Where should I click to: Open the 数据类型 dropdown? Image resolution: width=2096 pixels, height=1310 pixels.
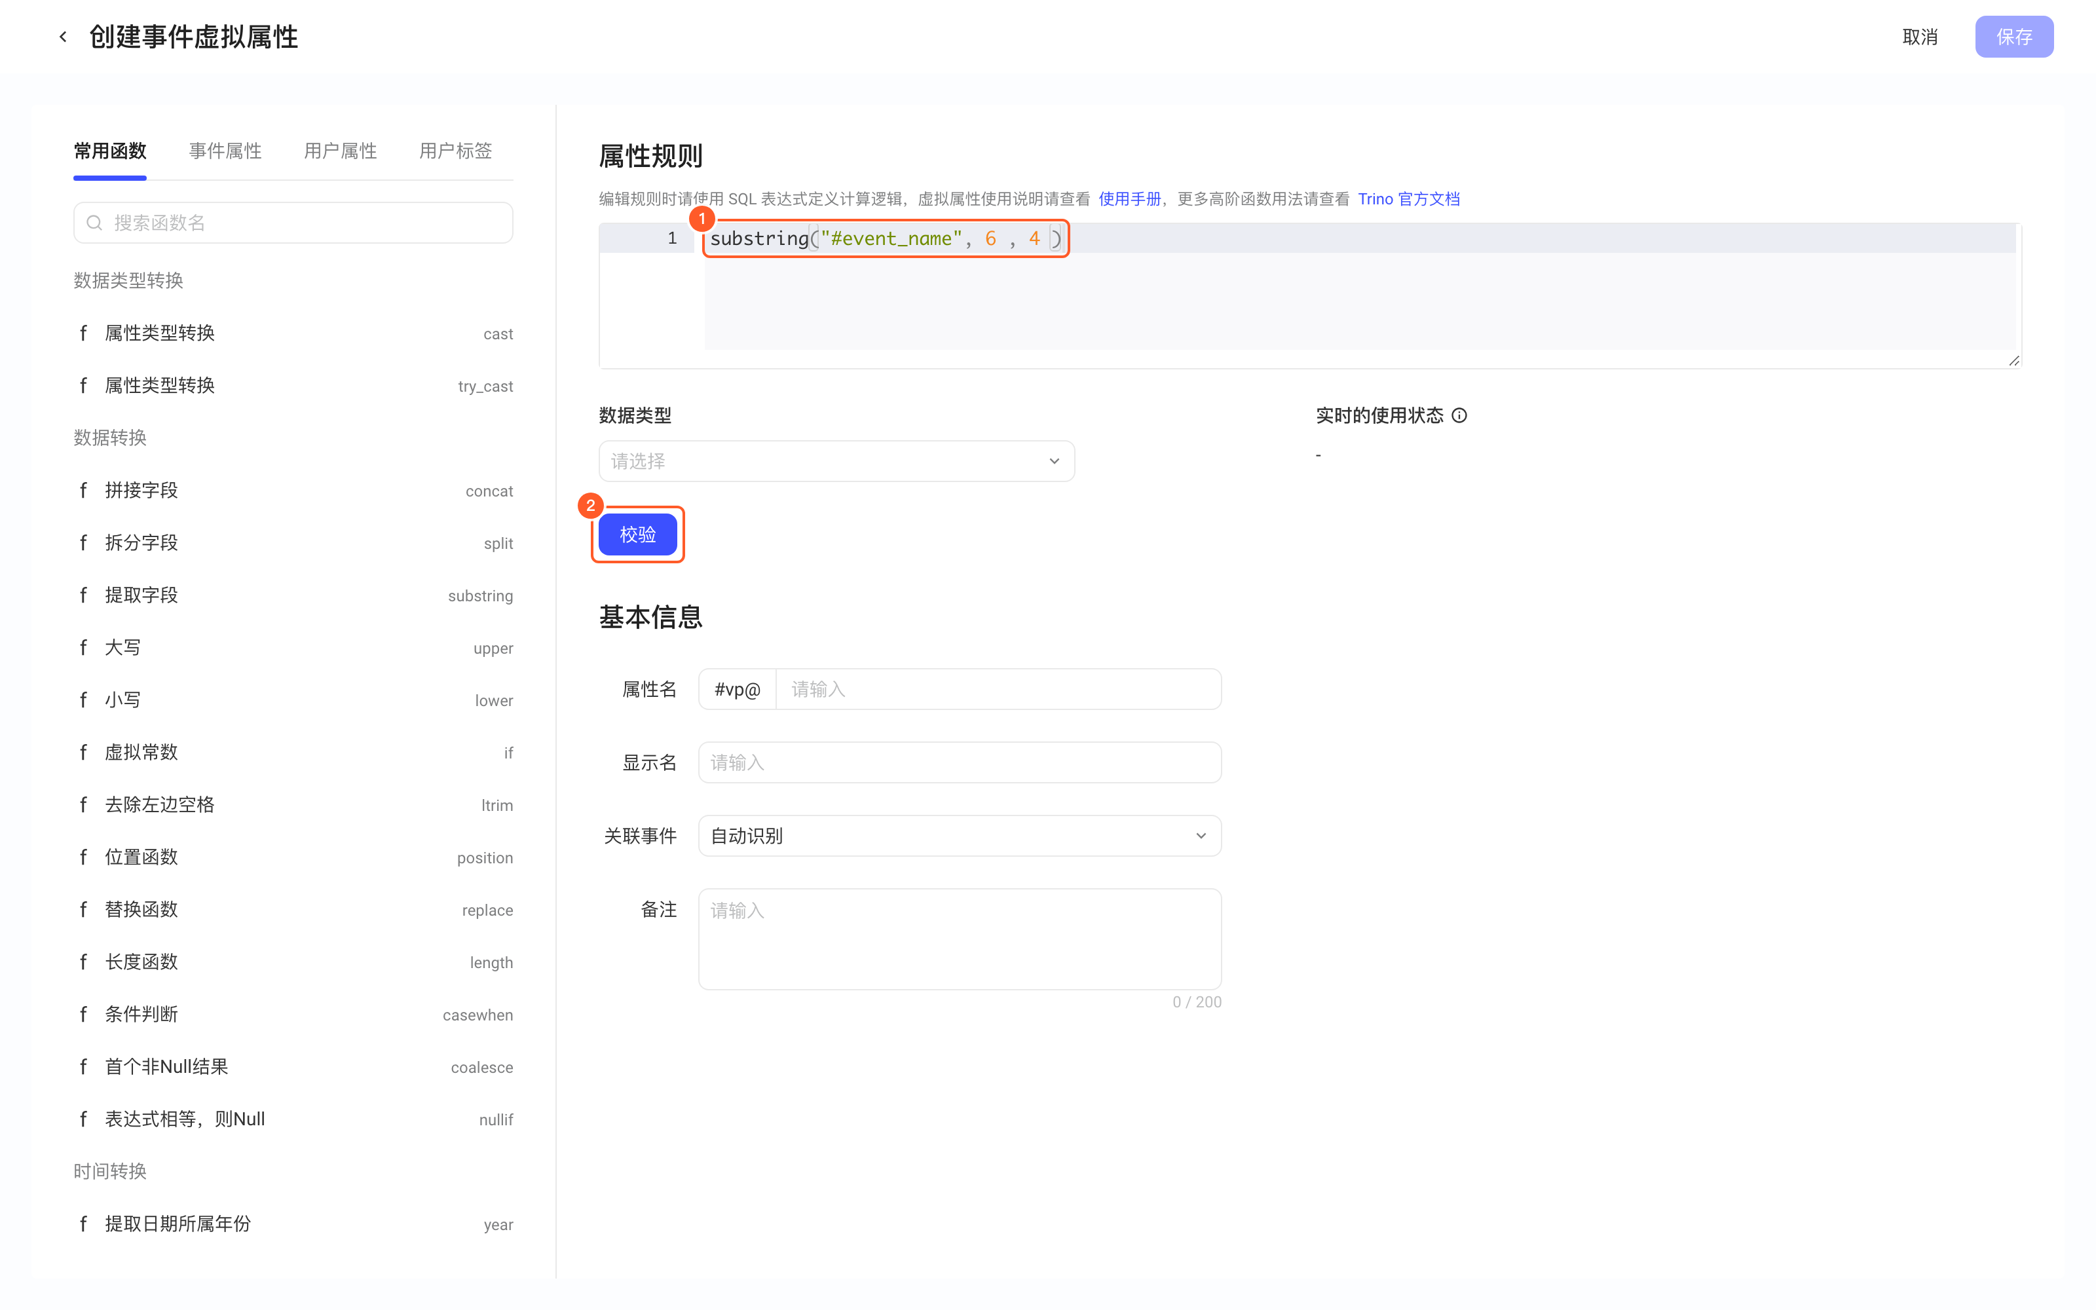tap(836, 461)
